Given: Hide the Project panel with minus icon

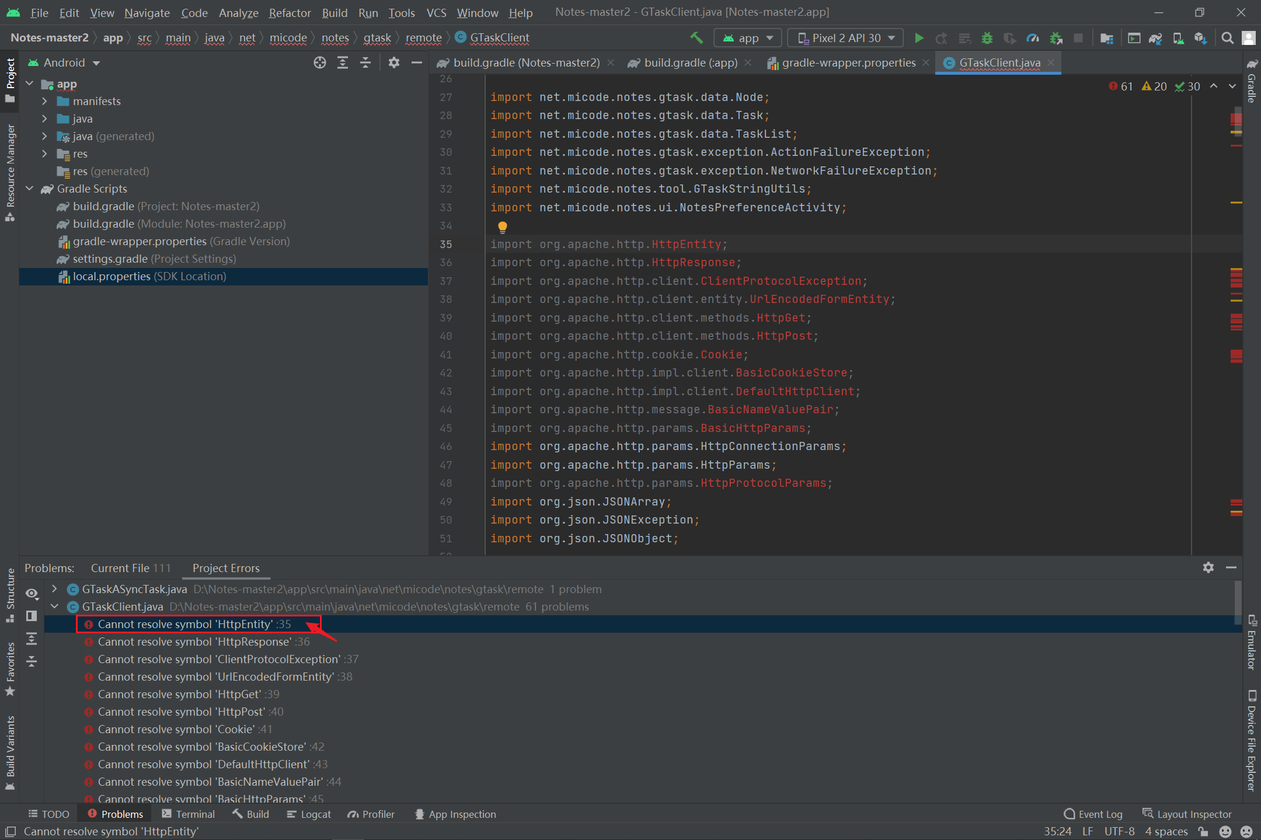Looking at the screenshot, I should [417, 62].
